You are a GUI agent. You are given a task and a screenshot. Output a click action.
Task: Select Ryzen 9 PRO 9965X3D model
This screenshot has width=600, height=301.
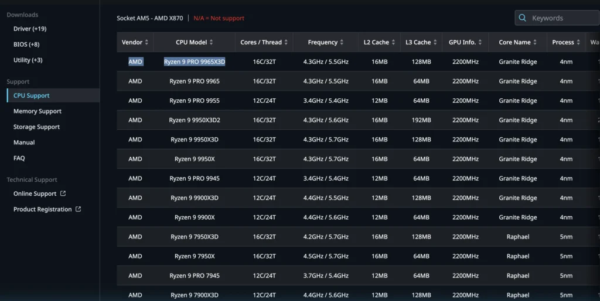(195, 61)
